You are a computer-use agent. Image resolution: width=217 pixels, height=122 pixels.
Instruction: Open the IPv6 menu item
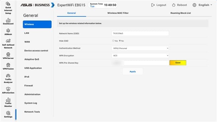coord(27,77)
